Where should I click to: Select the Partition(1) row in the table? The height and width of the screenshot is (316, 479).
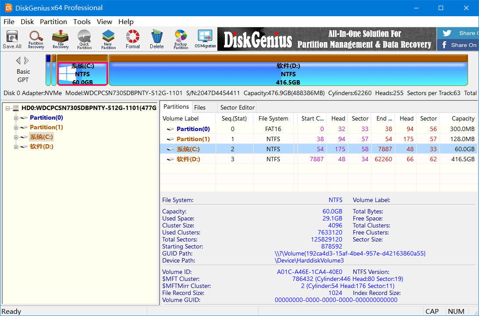coord(193,139)
